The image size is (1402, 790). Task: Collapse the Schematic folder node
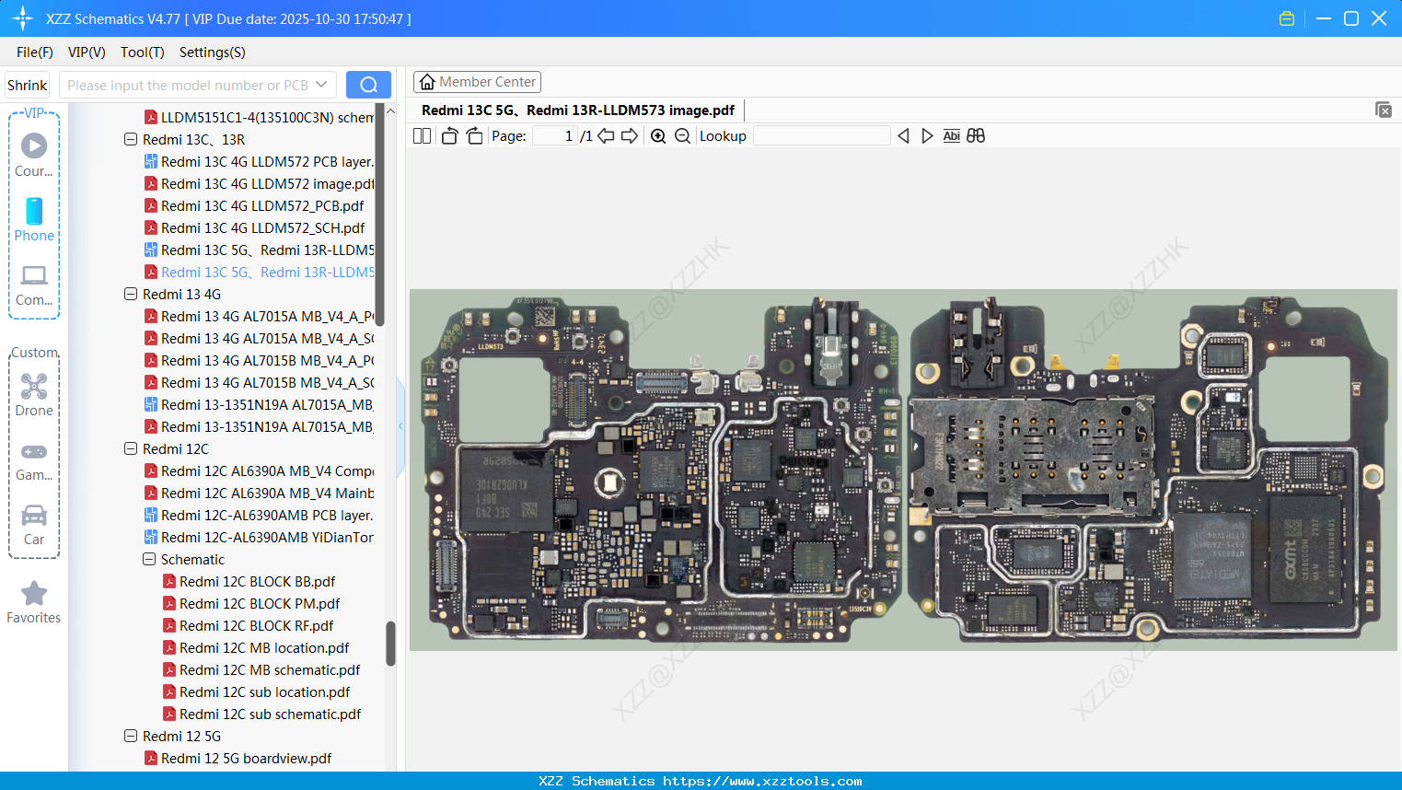pos(148,559)
